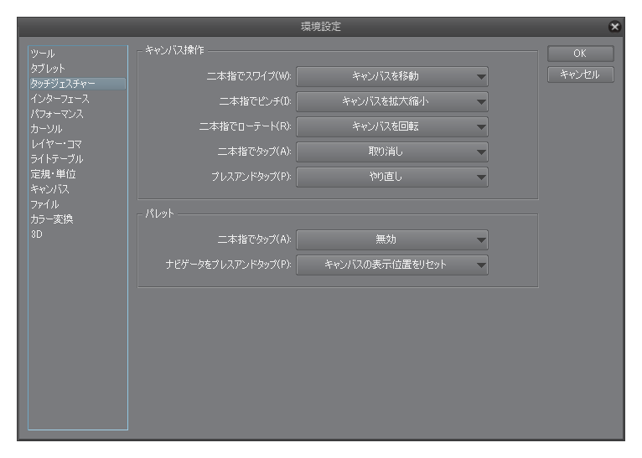
Task: Open the 3D settings category
Action: [x=37, y=234]
